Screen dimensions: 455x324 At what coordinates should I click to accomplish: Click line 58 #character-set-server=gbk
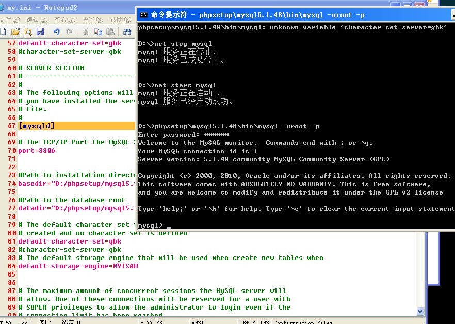pyautogui.click(x=70, y=52)
